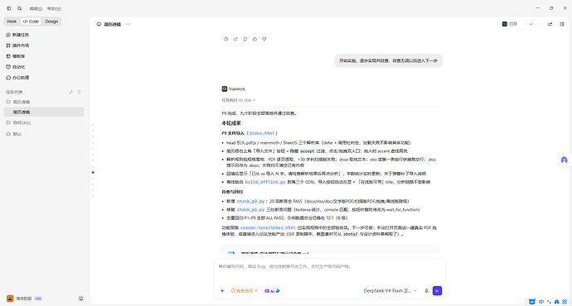572x306 pixels.
Task: Open the check_p1.py link
Action: pyautogui.click(x=250, y=209)
